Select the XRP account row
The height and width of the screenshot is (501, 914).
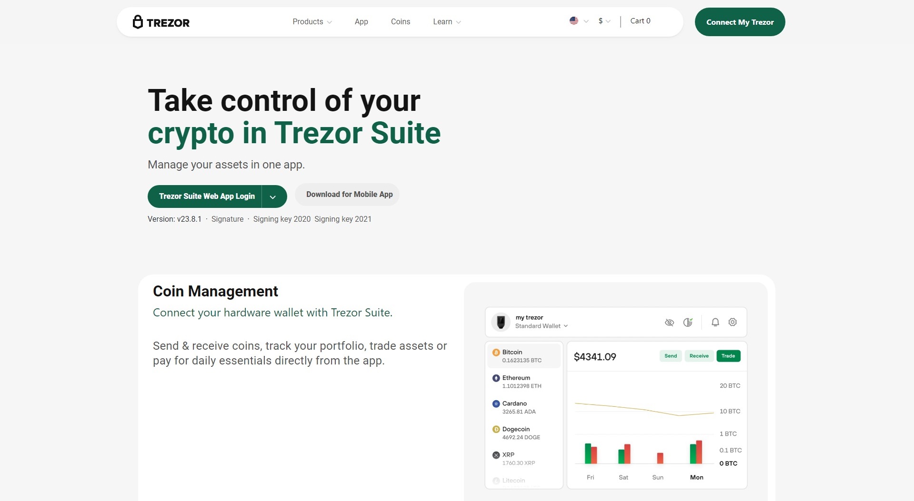click(x=524, y=459)
